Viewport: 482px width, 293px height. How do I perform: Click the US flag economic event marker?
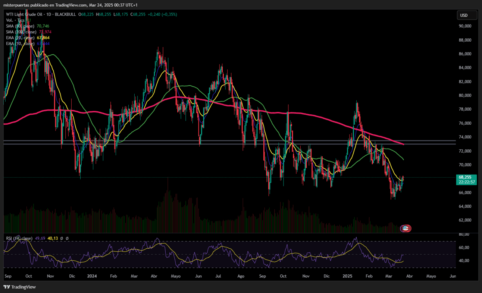click(406, 229)
